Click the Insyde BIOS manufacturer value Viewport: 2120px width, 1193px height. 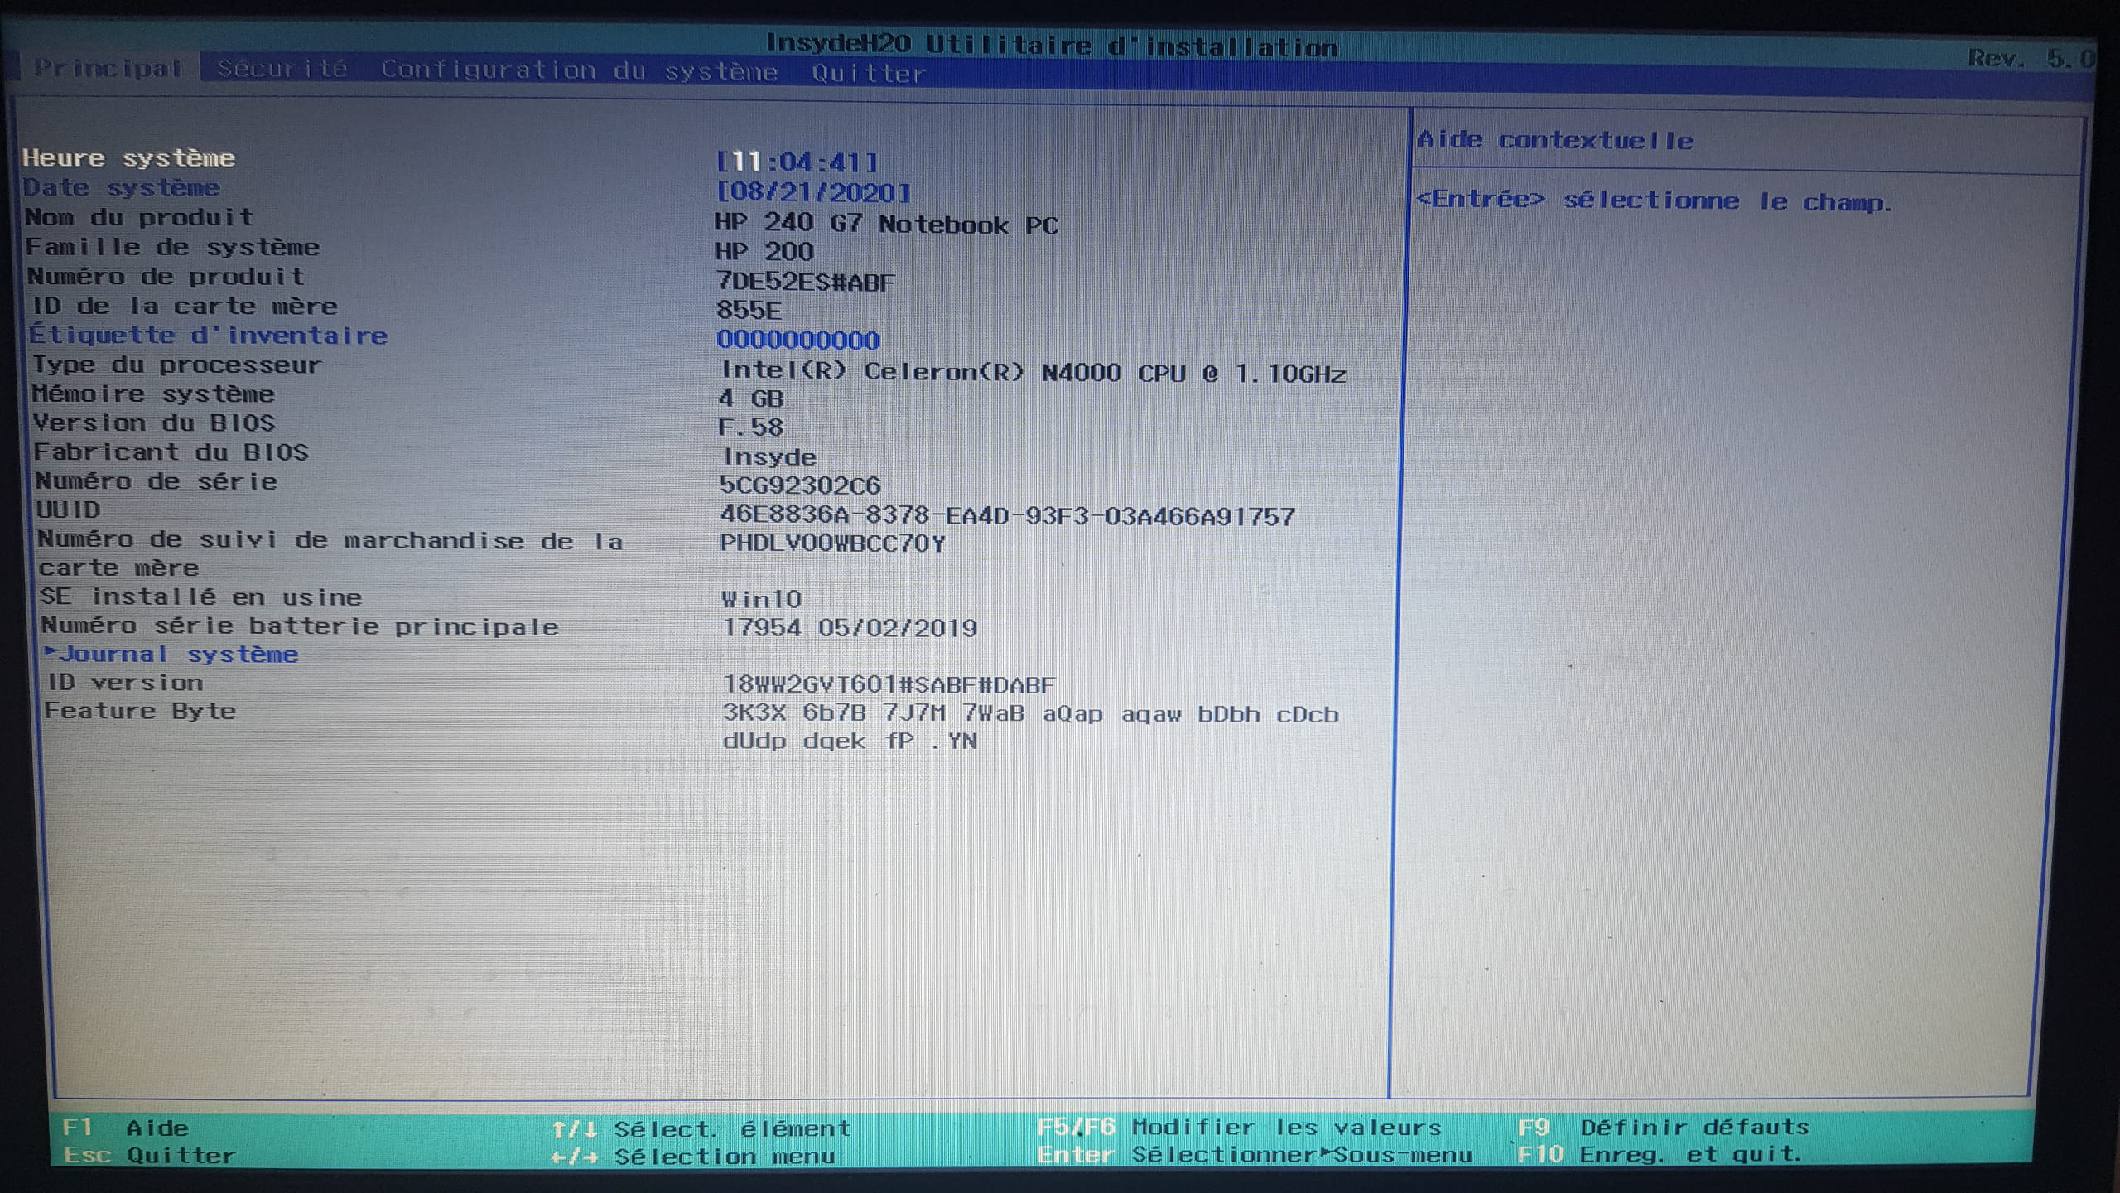(x=770, y=456)
